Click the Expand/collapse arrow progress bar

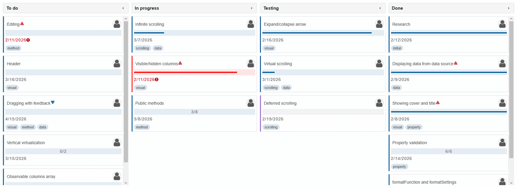pos(323,33)
